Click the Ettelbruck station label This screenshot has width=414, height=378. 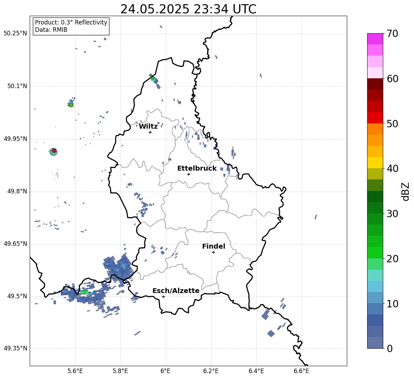197,169
